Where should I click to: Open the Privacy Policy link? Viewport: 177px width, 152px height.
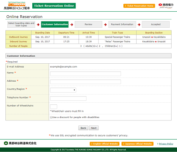pos(166,144)
